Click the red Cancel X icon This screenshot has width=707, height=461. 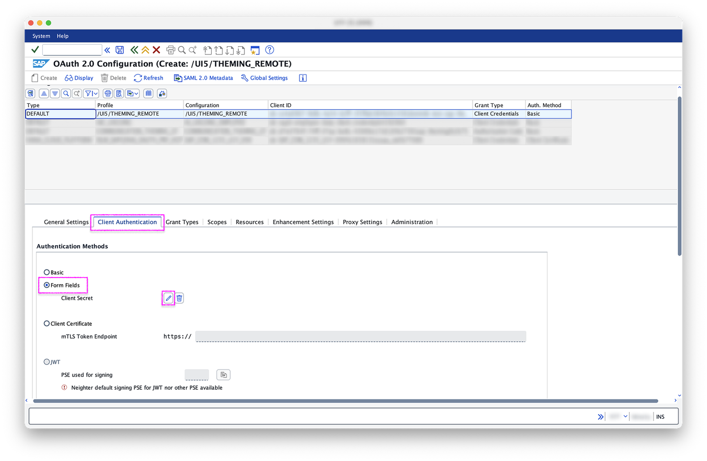[157, 50]
